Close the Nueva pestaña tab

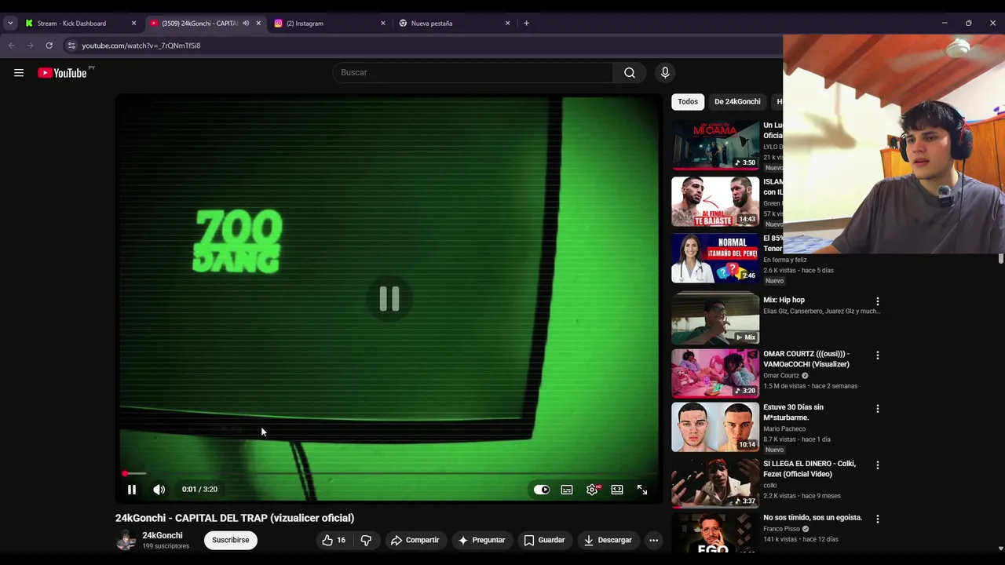[x=507, y=24]
